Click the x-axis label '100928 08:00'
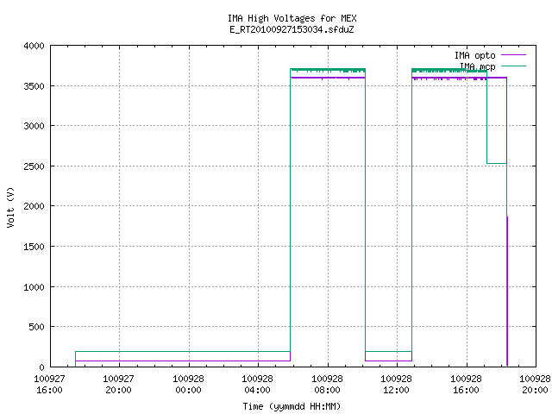The width and height of the screenshot is (552, 414). [x=327, y=385]
